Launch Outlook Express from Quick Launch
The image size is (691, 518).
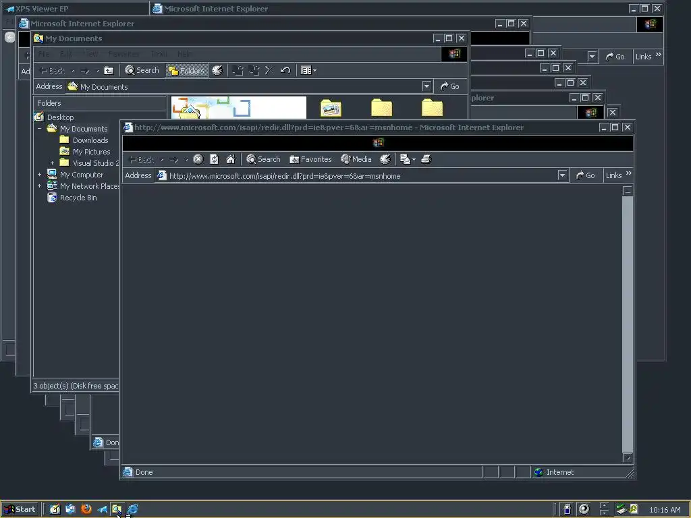click(x=70, y=509)
